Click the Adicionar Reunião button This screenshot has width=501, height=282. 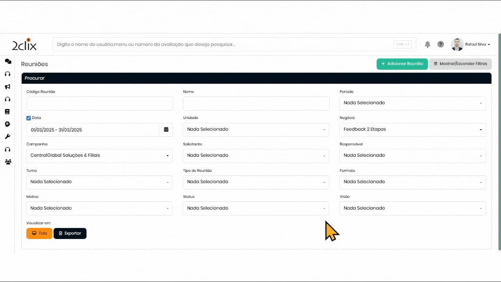pyautogui.click(x=402, y=64)
